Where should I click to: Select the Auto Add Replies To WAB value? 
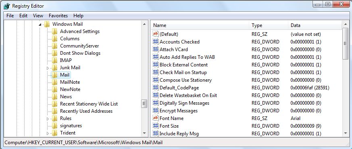(187, 57)
